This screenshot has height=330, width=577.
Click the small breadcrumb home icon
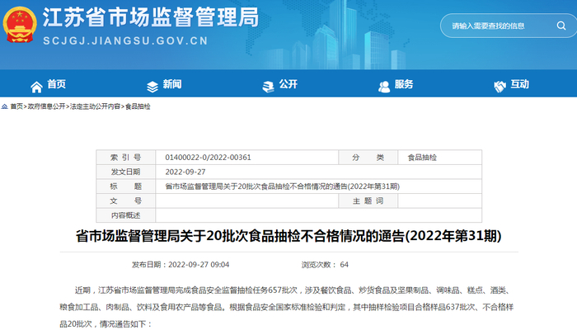coord(4,106)
